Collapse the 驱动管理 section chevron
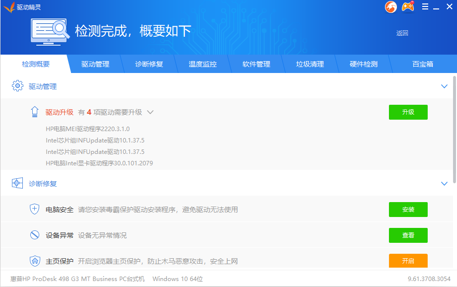457x287 pixels. [445, 86]
